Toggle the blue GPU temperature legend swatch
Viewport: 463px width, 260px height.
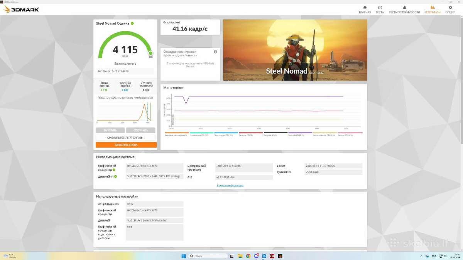[x=226, y=133]
